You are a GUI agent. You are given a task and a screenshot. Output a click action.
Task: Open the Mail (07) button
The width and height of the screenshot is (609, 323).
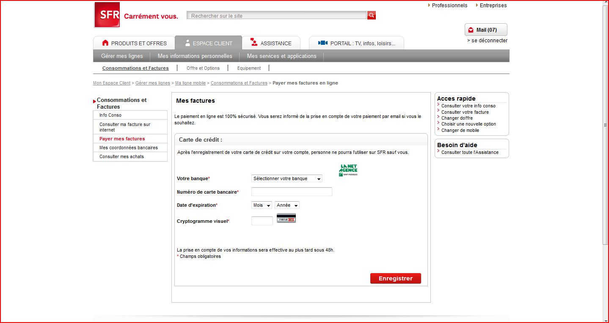[486, 30]
